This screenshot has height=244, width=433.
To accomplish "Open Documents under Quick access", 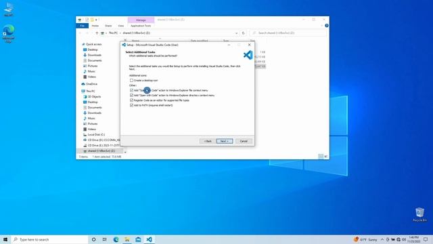I will pyautogui.click(x=95, y=60).
